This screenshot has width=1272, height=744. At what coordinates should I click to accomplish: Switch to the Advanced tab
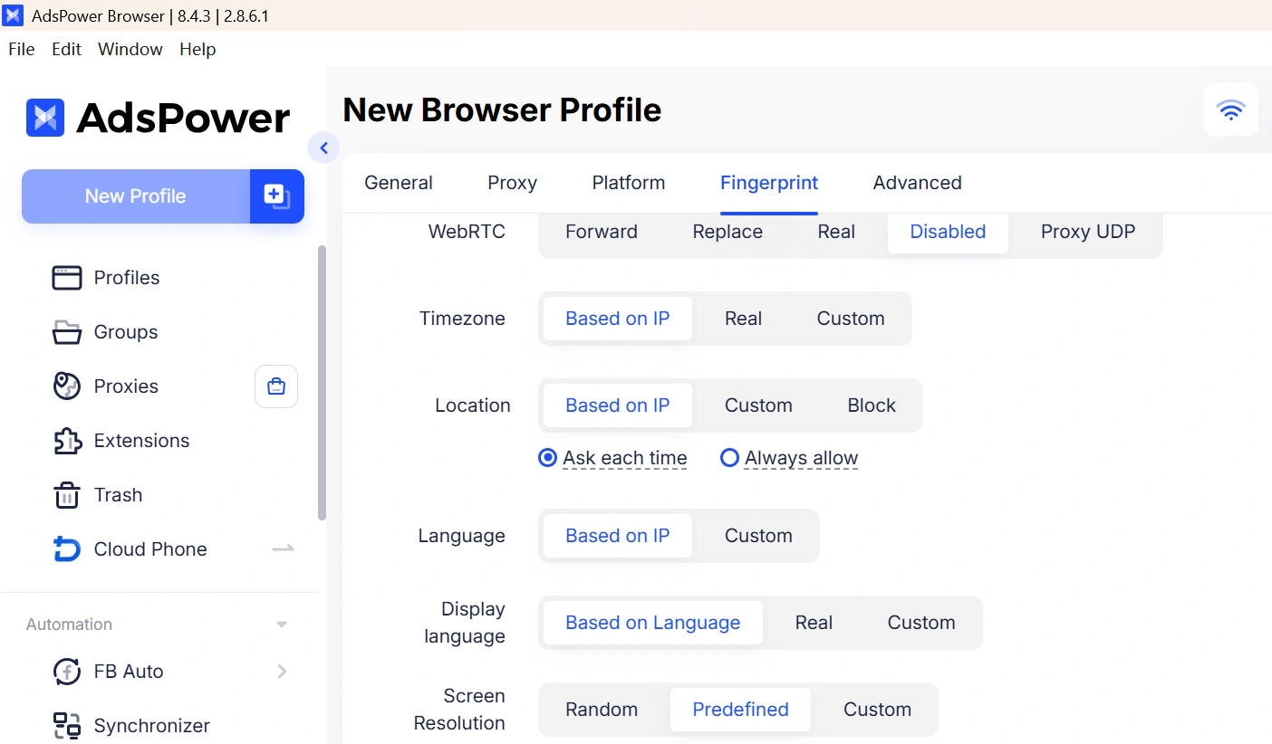click(917, 183)
